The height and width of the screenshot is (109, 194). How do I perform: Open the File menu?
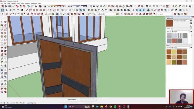coord(2,3)
